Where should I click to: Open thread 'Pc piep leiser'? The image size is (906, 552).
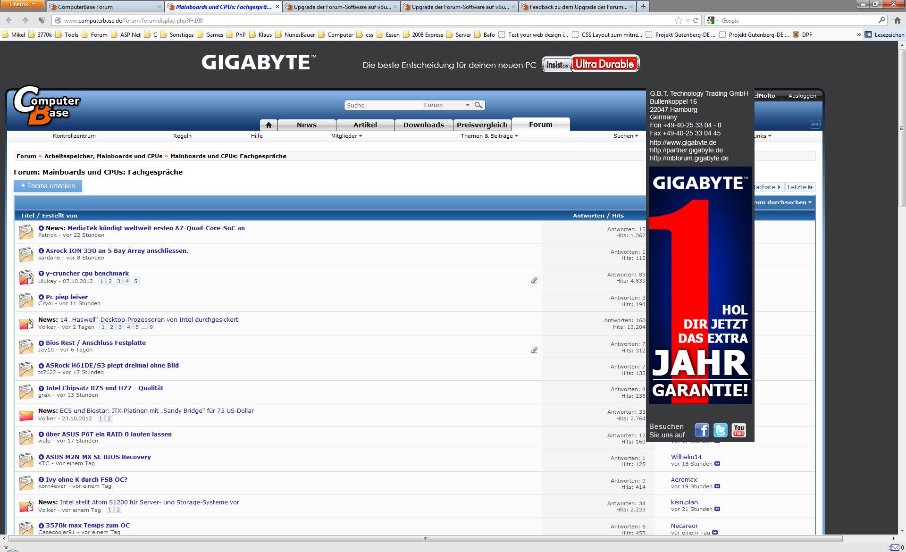[x=67, y=297]
